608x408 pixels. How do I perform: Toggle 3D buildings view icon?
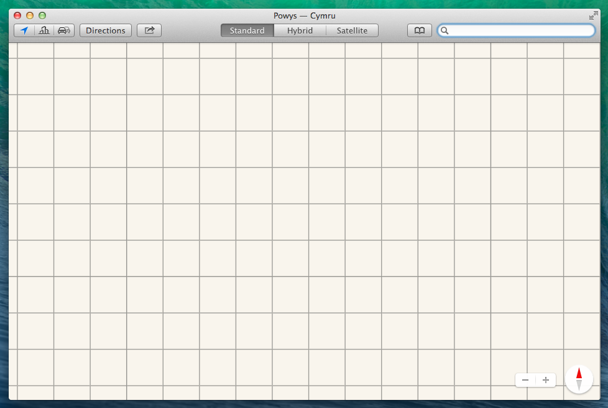44,30
